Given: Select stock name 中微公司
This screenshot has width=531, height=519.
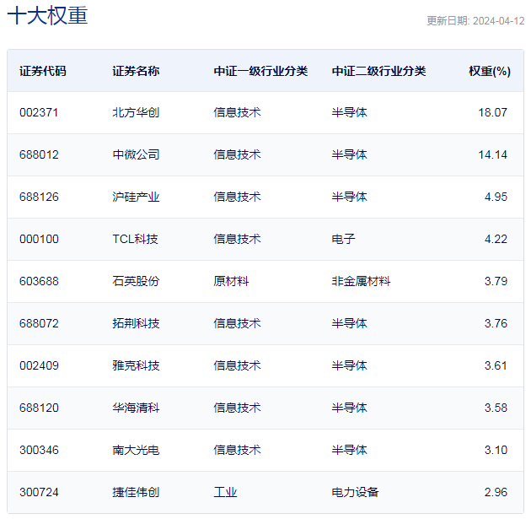Looking at the screenshot, I should 136,155.
